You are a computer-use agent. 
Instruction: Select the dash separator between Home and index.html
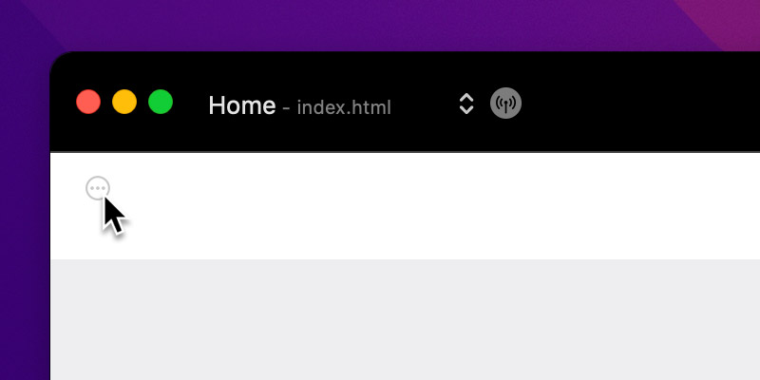286,108
